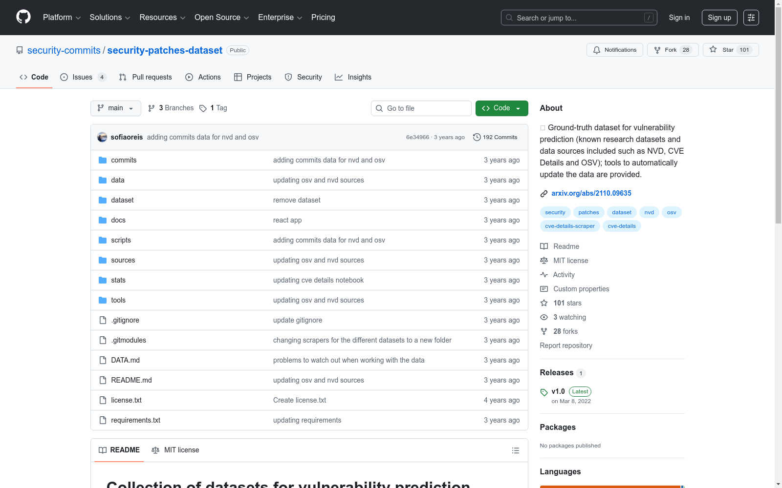Image resolution: width=782 pixels, height=488 pixels.
Task: Open the green Code dropdown button
Action: [x=501, y=108]
